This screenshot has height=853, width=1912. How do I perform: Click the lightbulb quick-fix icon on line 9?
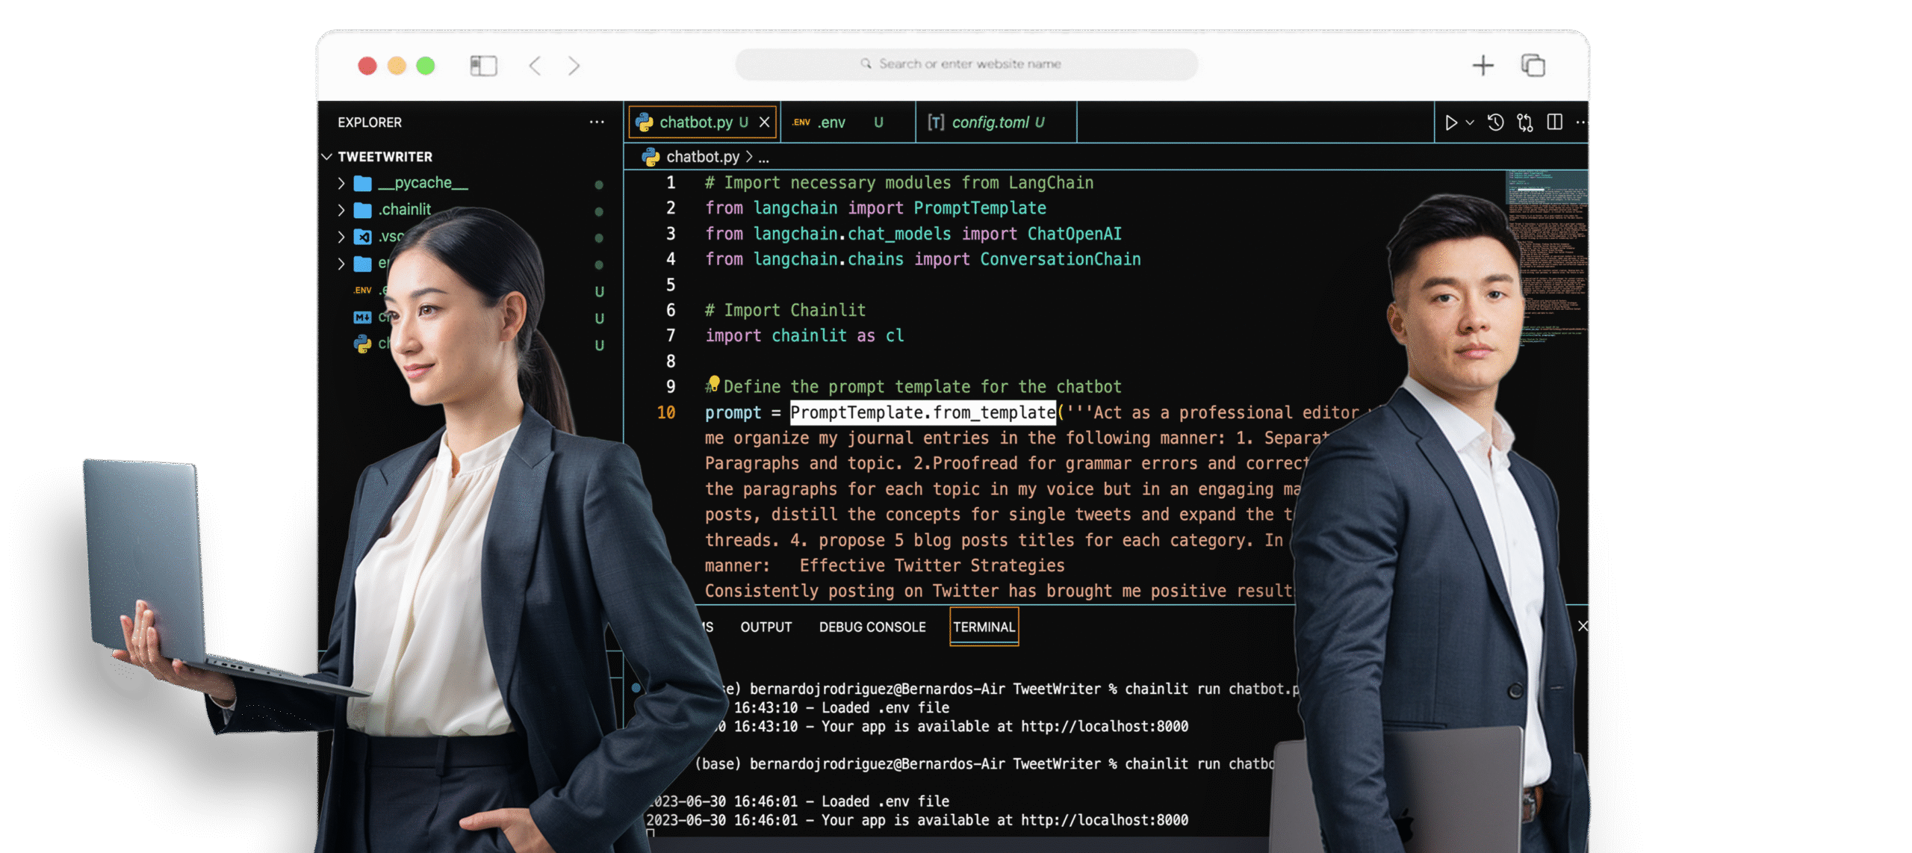click(x=714, y=383)
